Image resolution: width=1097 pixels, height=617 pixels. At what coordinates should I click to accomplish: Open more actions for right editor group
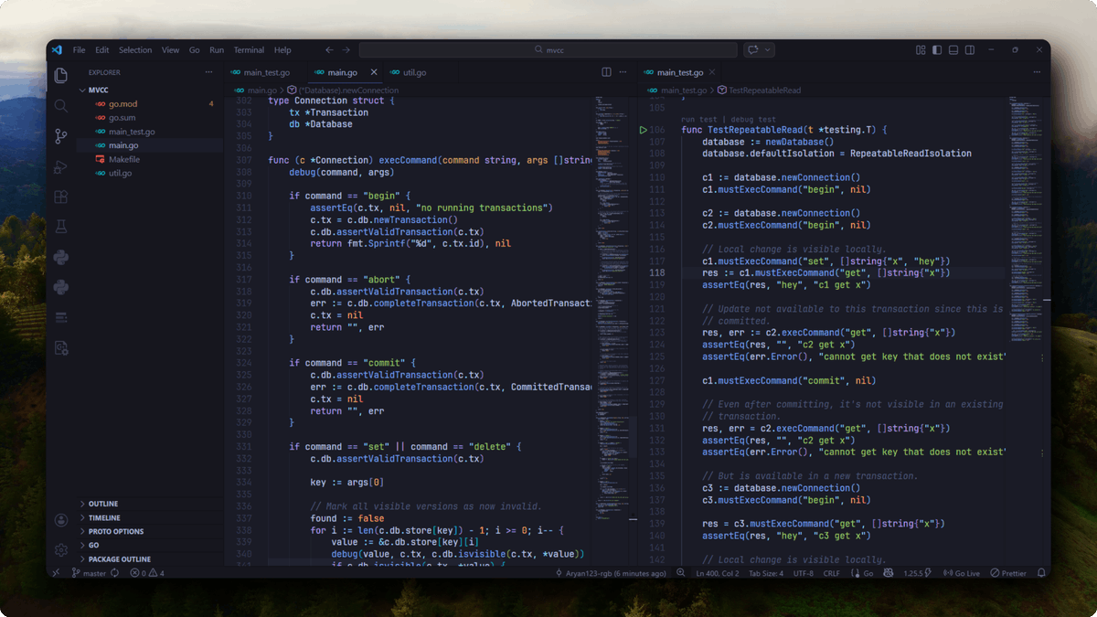[1038, 72]
